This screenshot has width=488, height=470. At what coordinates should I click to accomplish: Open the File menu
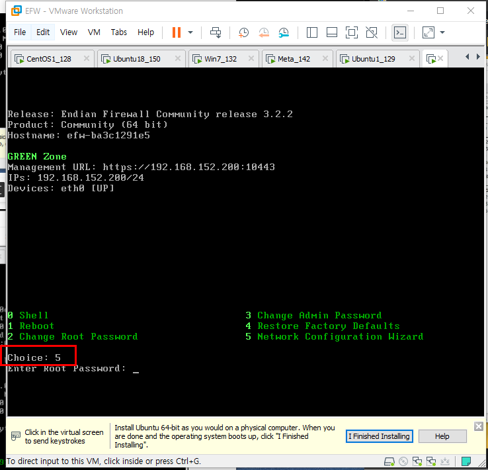(20, 32)
